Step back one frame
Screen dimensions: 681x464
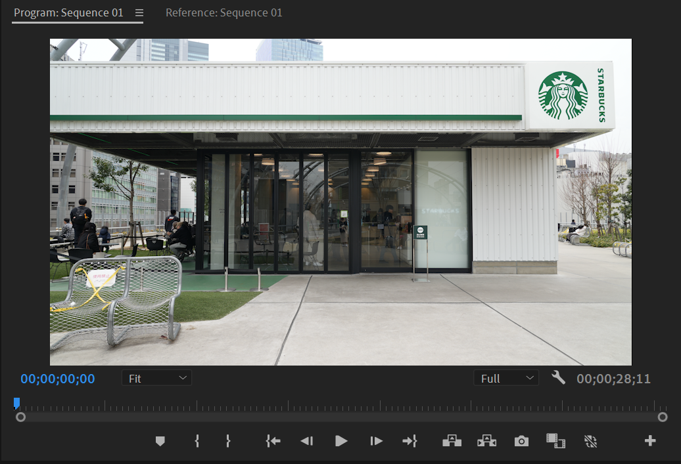(x=306, y=441)
